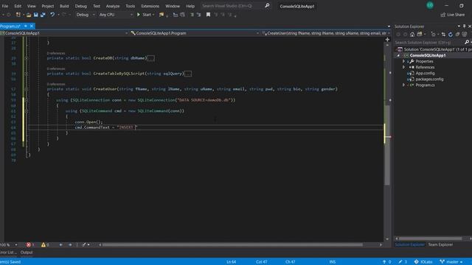Open the Debug configuration dropdown
The height and width of the screenshot is (265, 472).
coord(86,15)
